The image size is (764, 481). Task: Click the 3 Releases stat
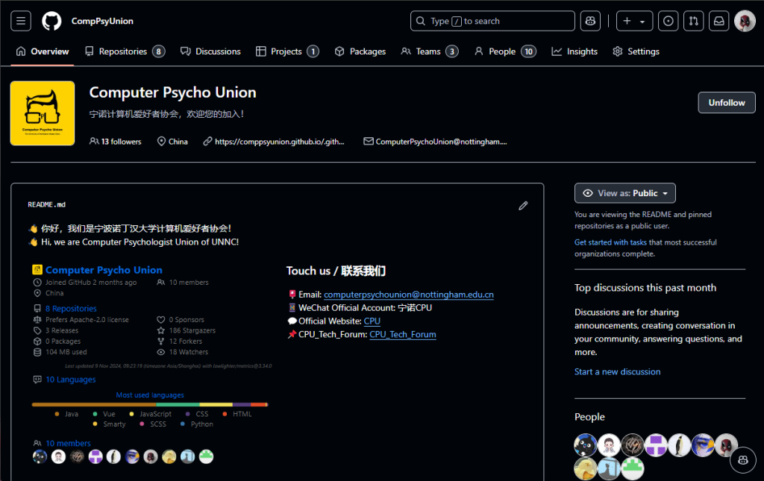(x=62, y=330)
